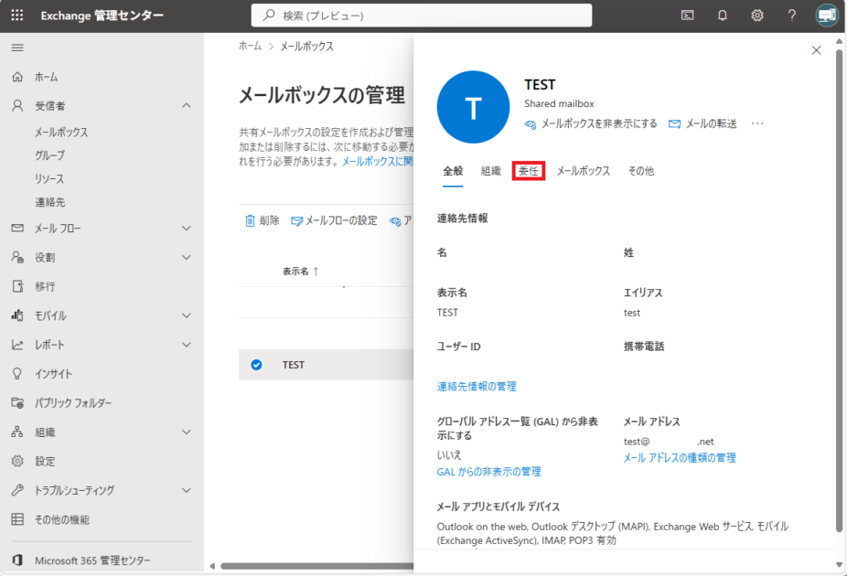Switch to the その他 tab
This screenshot has height=576, width=847.
pos(640,171)
